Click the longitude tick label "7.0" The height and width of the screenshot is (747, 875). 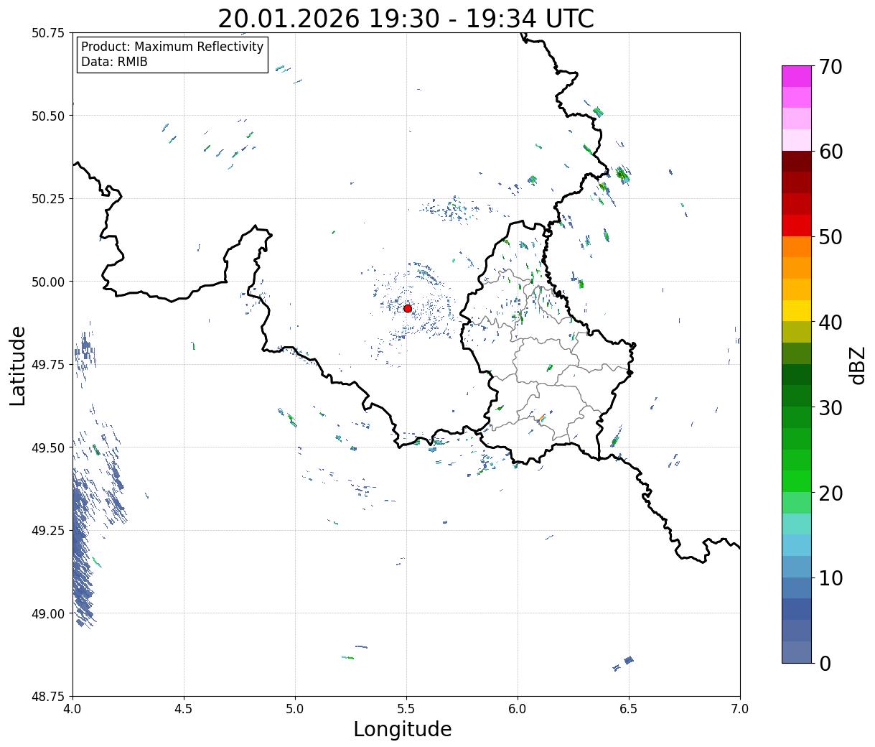pyautogui.click(x=740, y=709)
